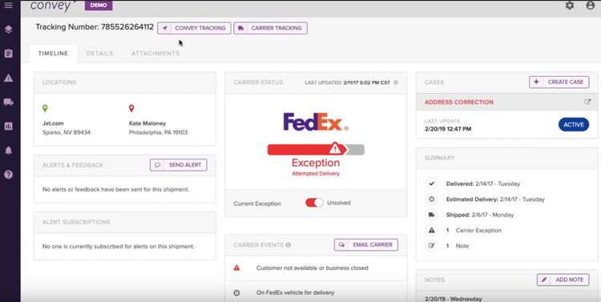
Task: Click Delivered: 2/14/17 - Tuesday line
Action: tap(483, 184)
